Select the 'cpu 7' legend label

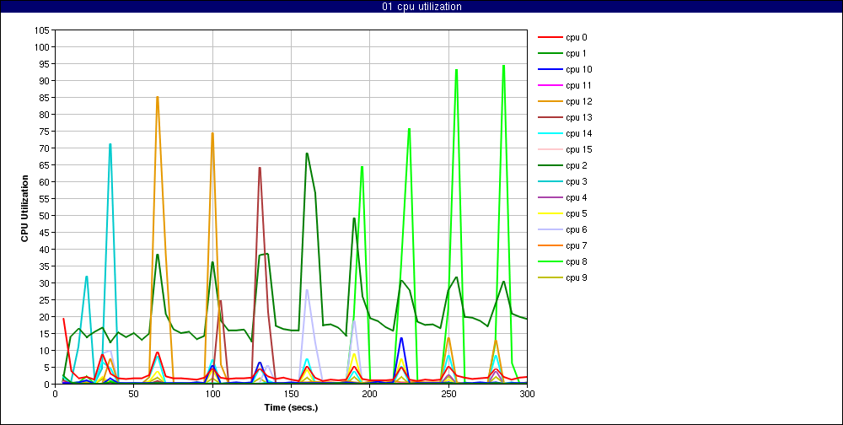click(577, 246)
